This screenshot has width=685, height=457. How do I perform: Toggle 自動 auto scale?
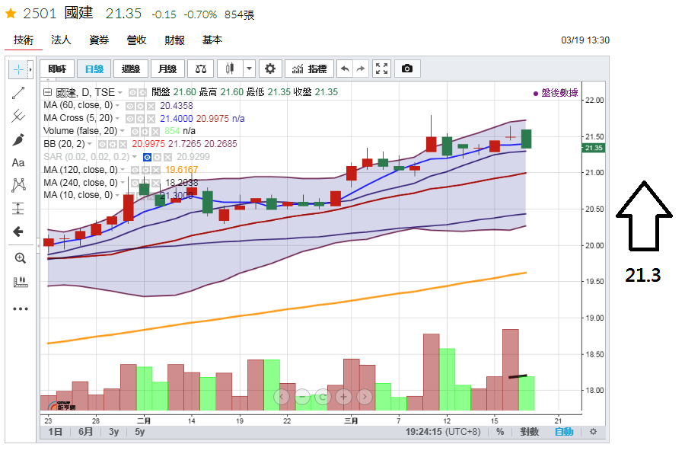pos(564,432)
